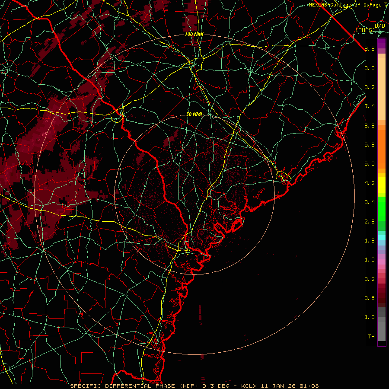Click the "4.2" color scale value

point(370,183)
